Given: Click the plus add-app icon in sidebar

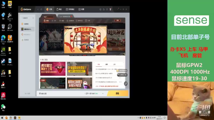Looking at the screenshot, I should tap(33, 18).
